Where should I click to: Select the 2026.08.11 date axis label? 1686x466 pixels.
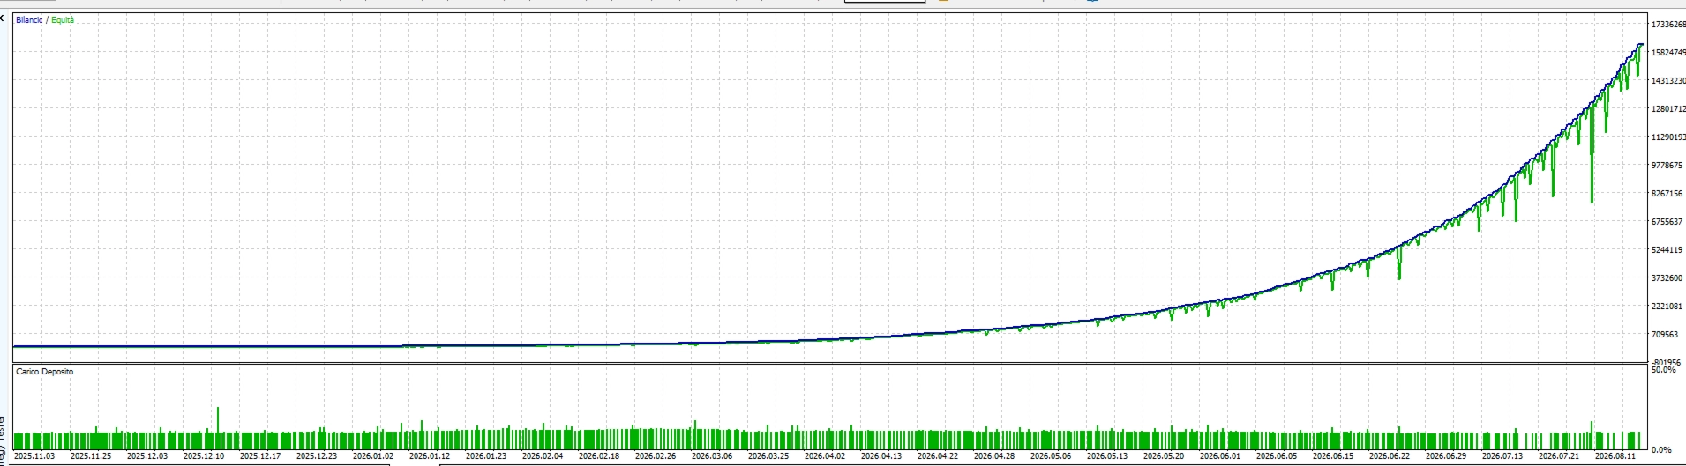pos(1615,456)
